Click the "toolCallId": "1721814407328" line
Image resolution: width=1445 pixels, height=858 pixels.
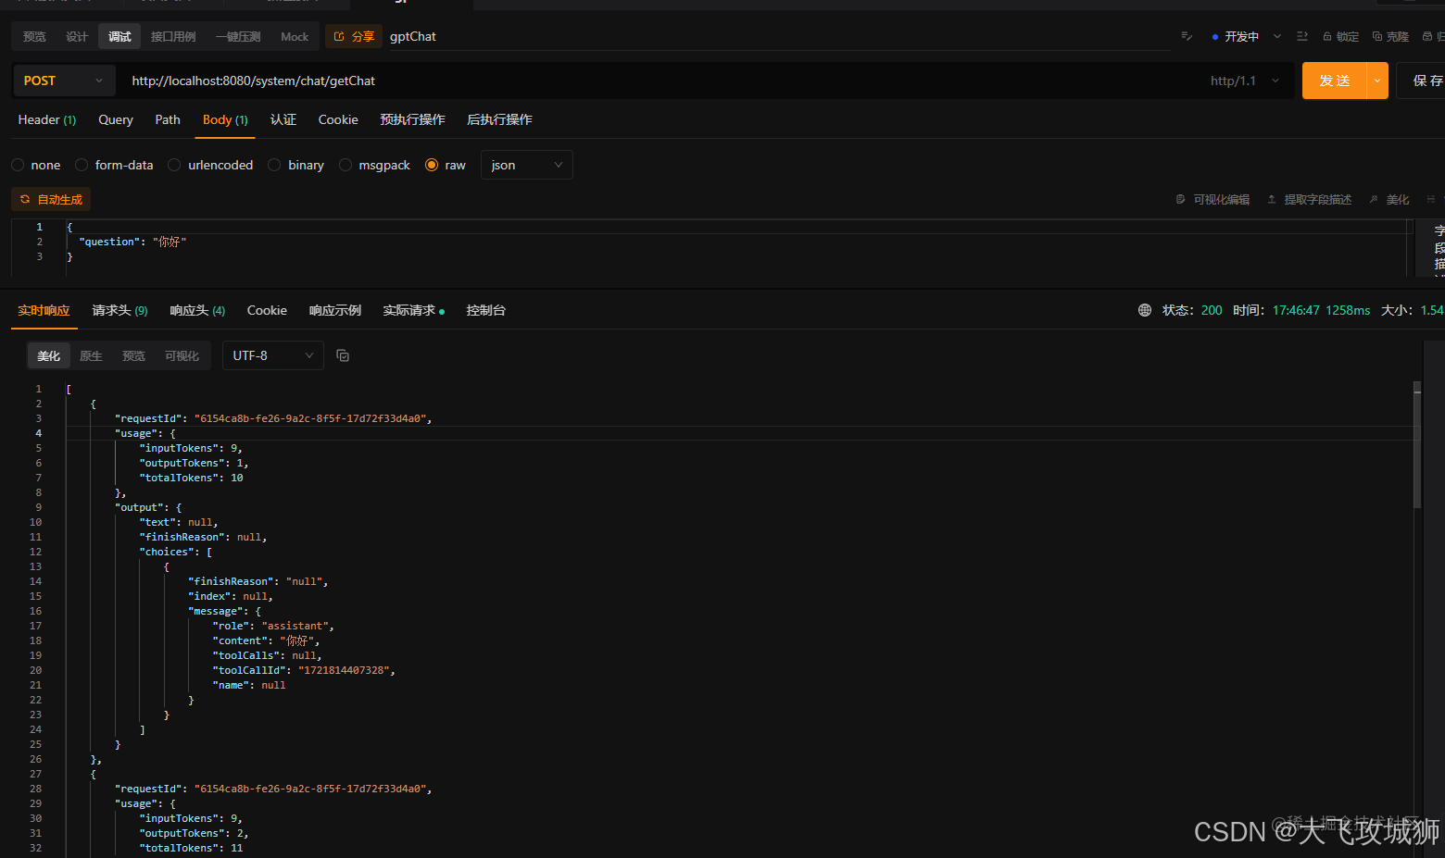coord(304,670)
